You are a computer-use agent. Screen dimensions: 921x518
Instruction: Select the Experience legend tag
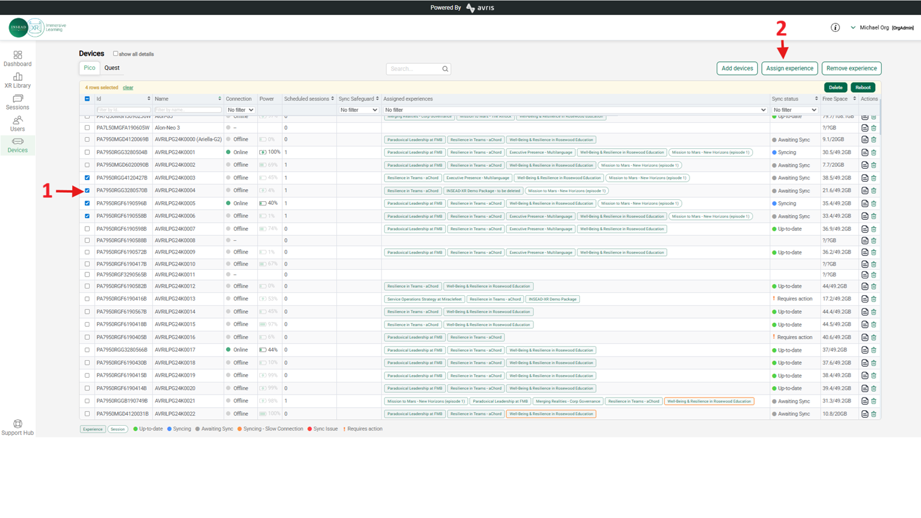93,429
